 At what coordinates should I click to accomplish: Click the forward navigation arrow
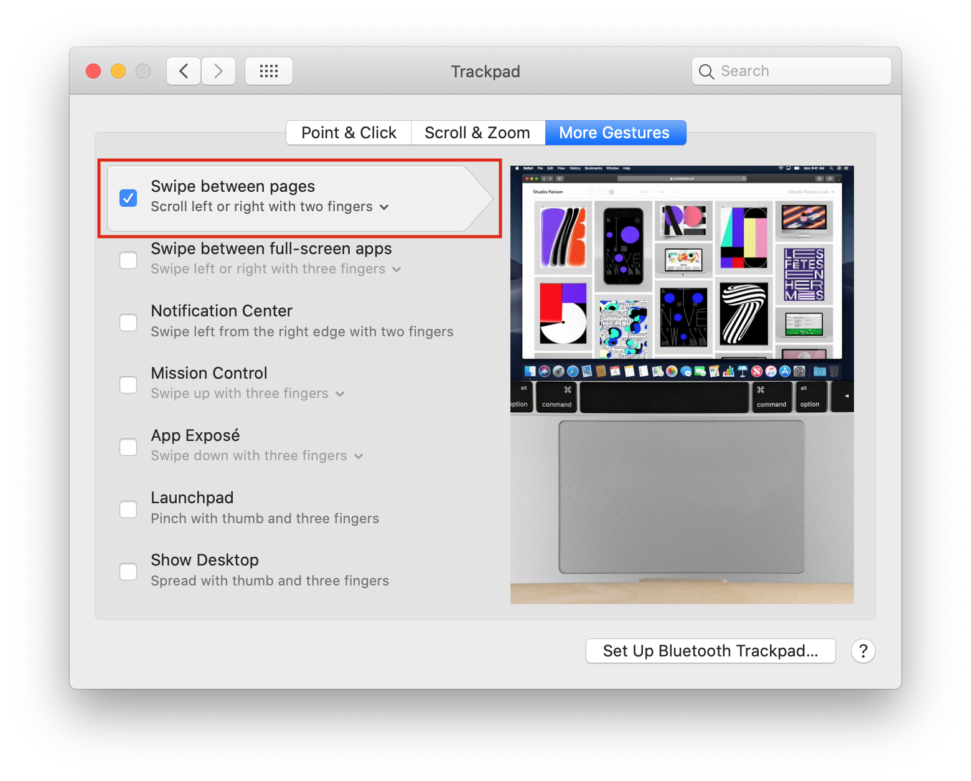(218, 71)
